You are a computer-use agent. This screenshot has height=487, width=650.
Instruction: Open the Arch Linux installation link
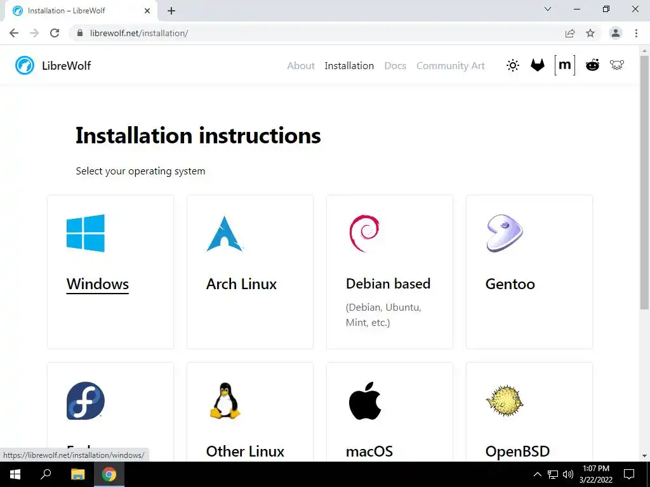[241, 284]
